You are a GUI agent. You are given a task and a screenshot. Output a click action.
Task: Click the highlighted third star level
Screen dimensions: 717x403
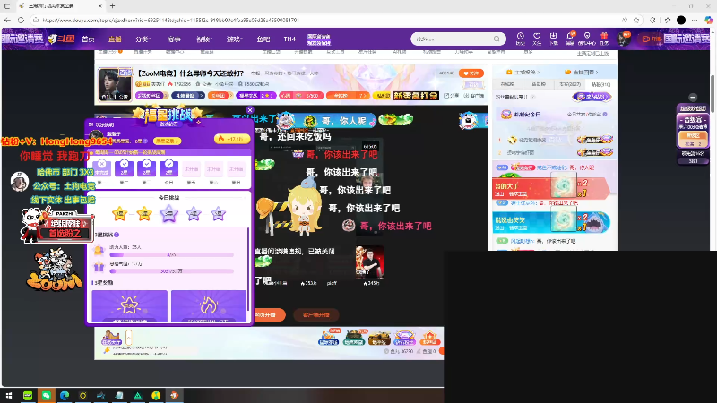click(168, 213)
